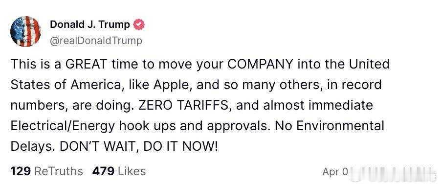The height and width of the screenshot is (186, 441).
Task: Click the Electrical/Energy text
Action: [63, 126]
